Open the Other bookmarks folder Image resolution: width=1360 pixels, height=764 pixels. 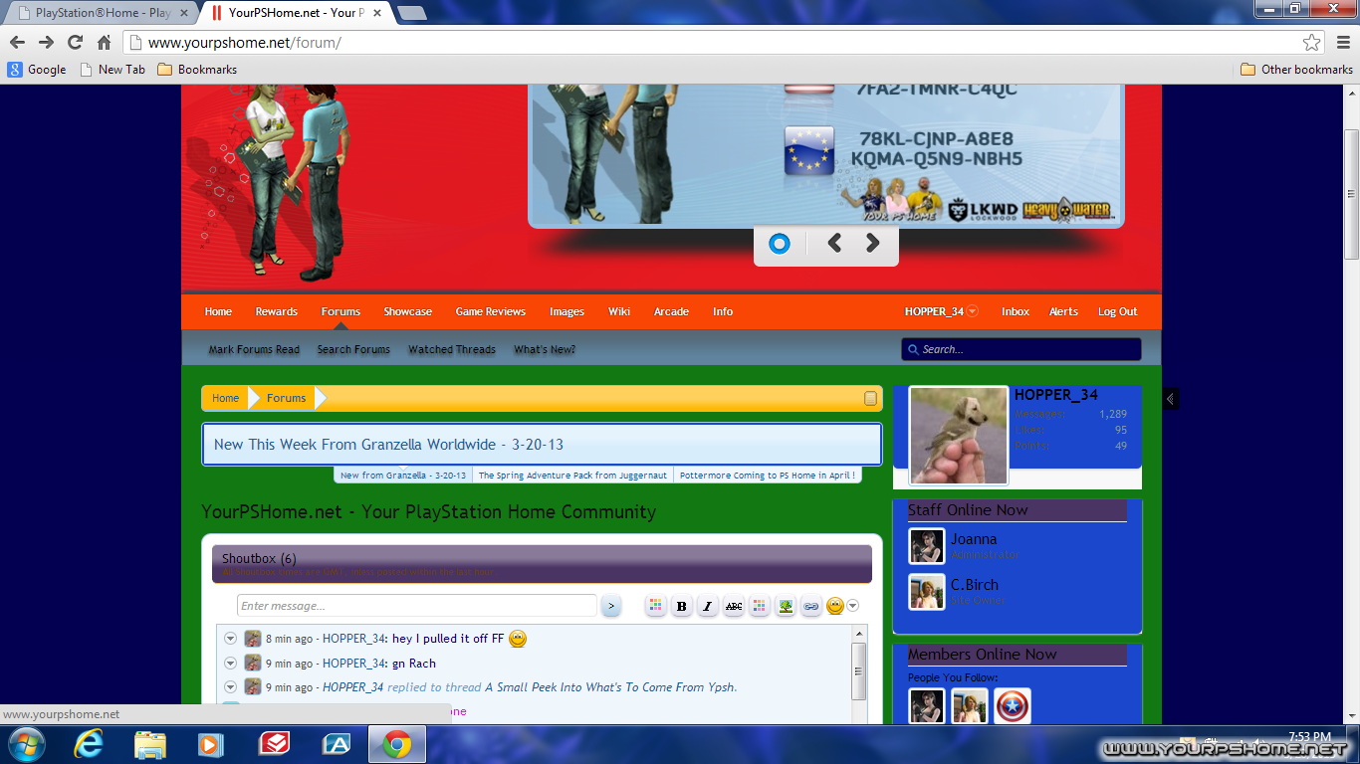tap(1296, 70)
